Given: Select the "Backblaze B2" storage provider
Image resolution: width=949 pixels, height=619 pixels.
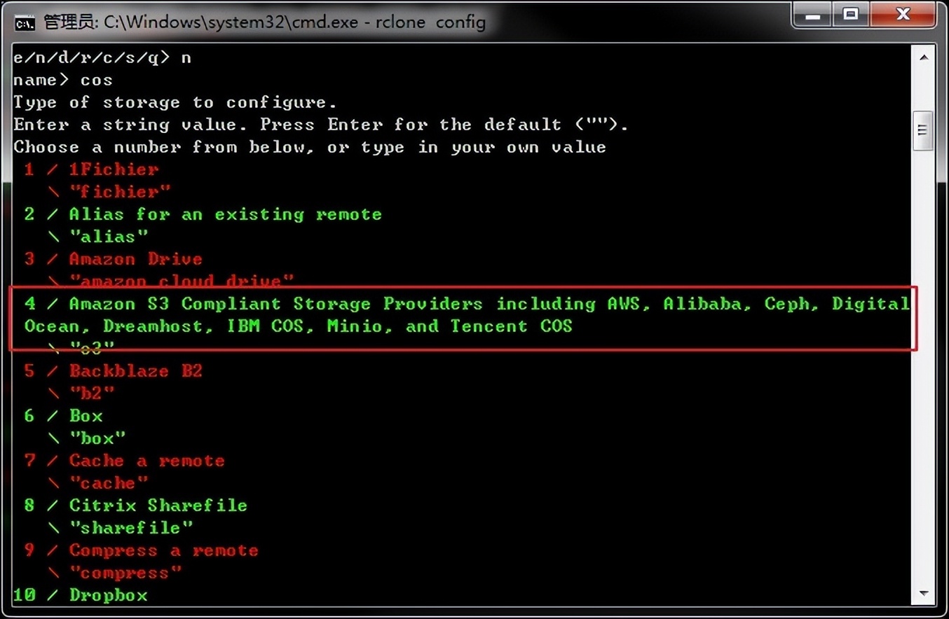Looking at the screenshot, I should tap(135, 370).
